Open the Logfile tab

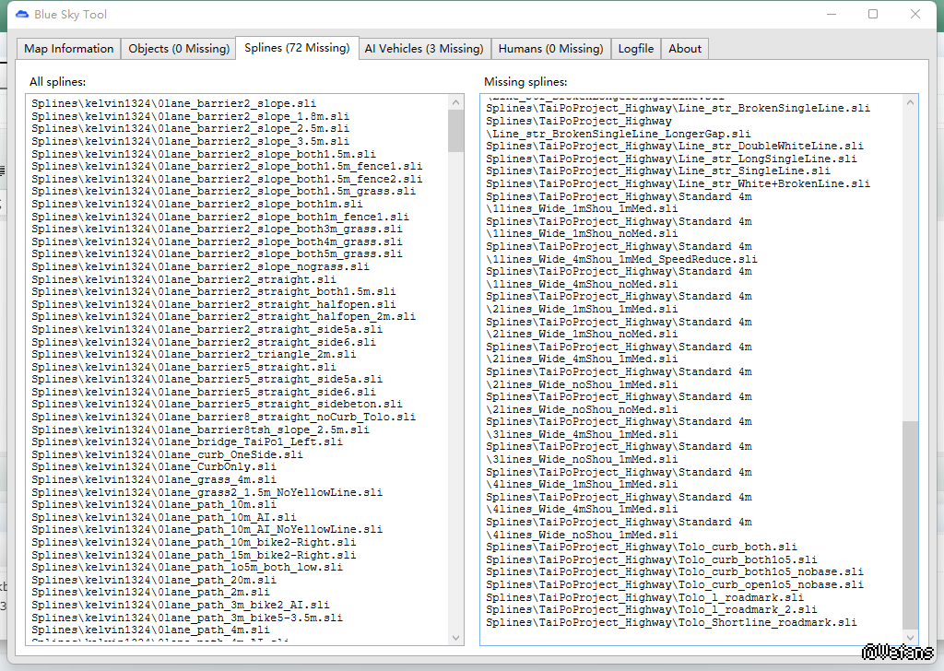pyautogui.click(x=636, y=49)
